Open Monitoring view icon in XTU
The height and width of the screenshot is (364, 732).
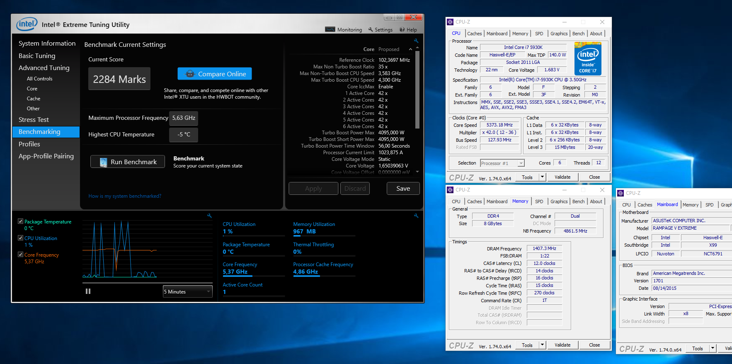tap(330, 29)
